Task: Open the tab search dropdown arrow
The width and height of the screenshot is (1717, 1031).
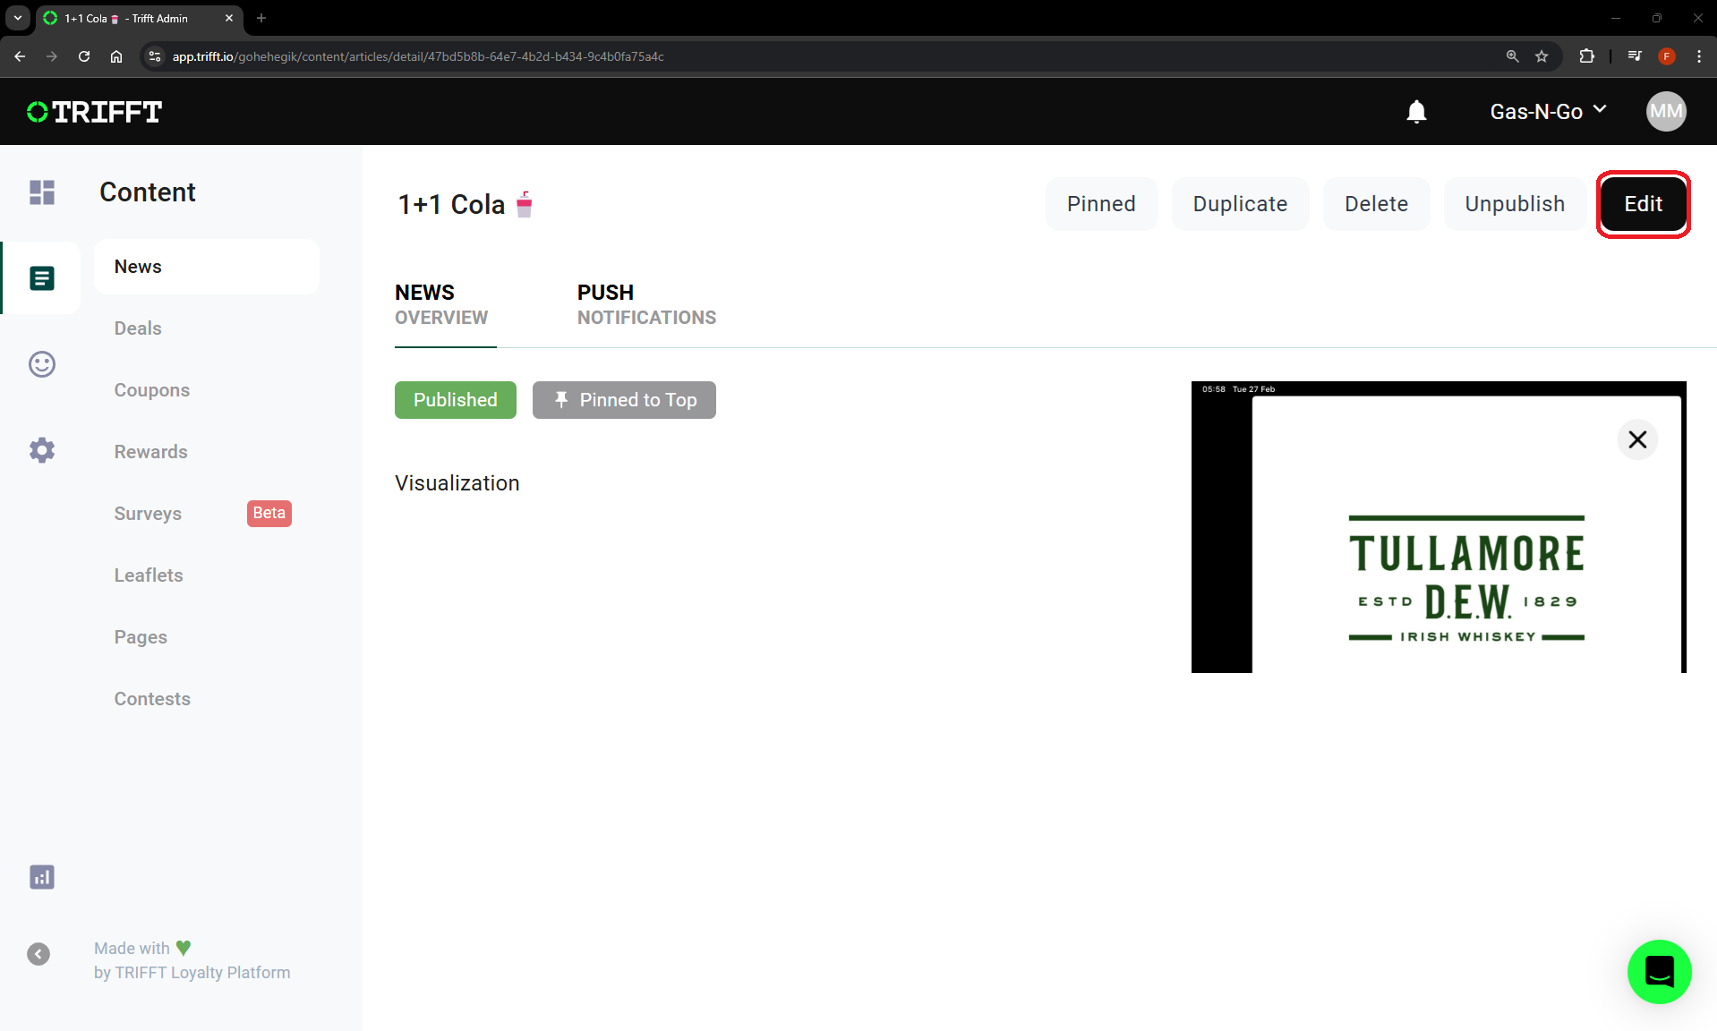Action: pos(18,18)
